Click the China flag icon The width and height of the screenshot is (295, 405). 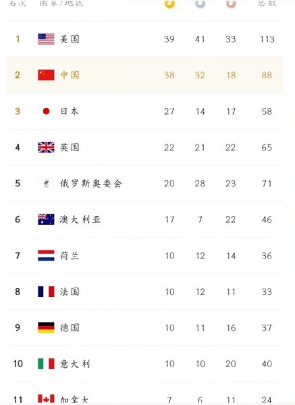coord(46,75)
